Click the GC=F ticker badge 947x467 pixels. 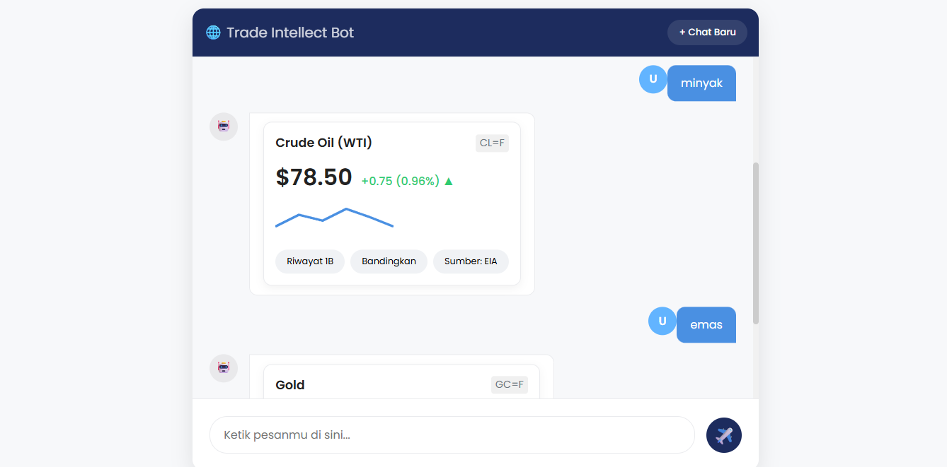[x=509, y=385]
